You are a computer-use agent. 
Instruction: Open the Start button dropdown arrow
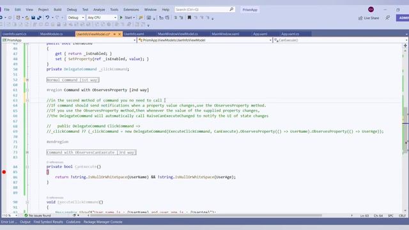[134, 18]
